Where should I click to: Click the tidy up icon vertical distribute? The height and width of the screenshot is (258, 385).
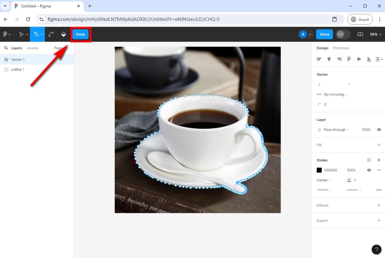click(x=379, y=59)
